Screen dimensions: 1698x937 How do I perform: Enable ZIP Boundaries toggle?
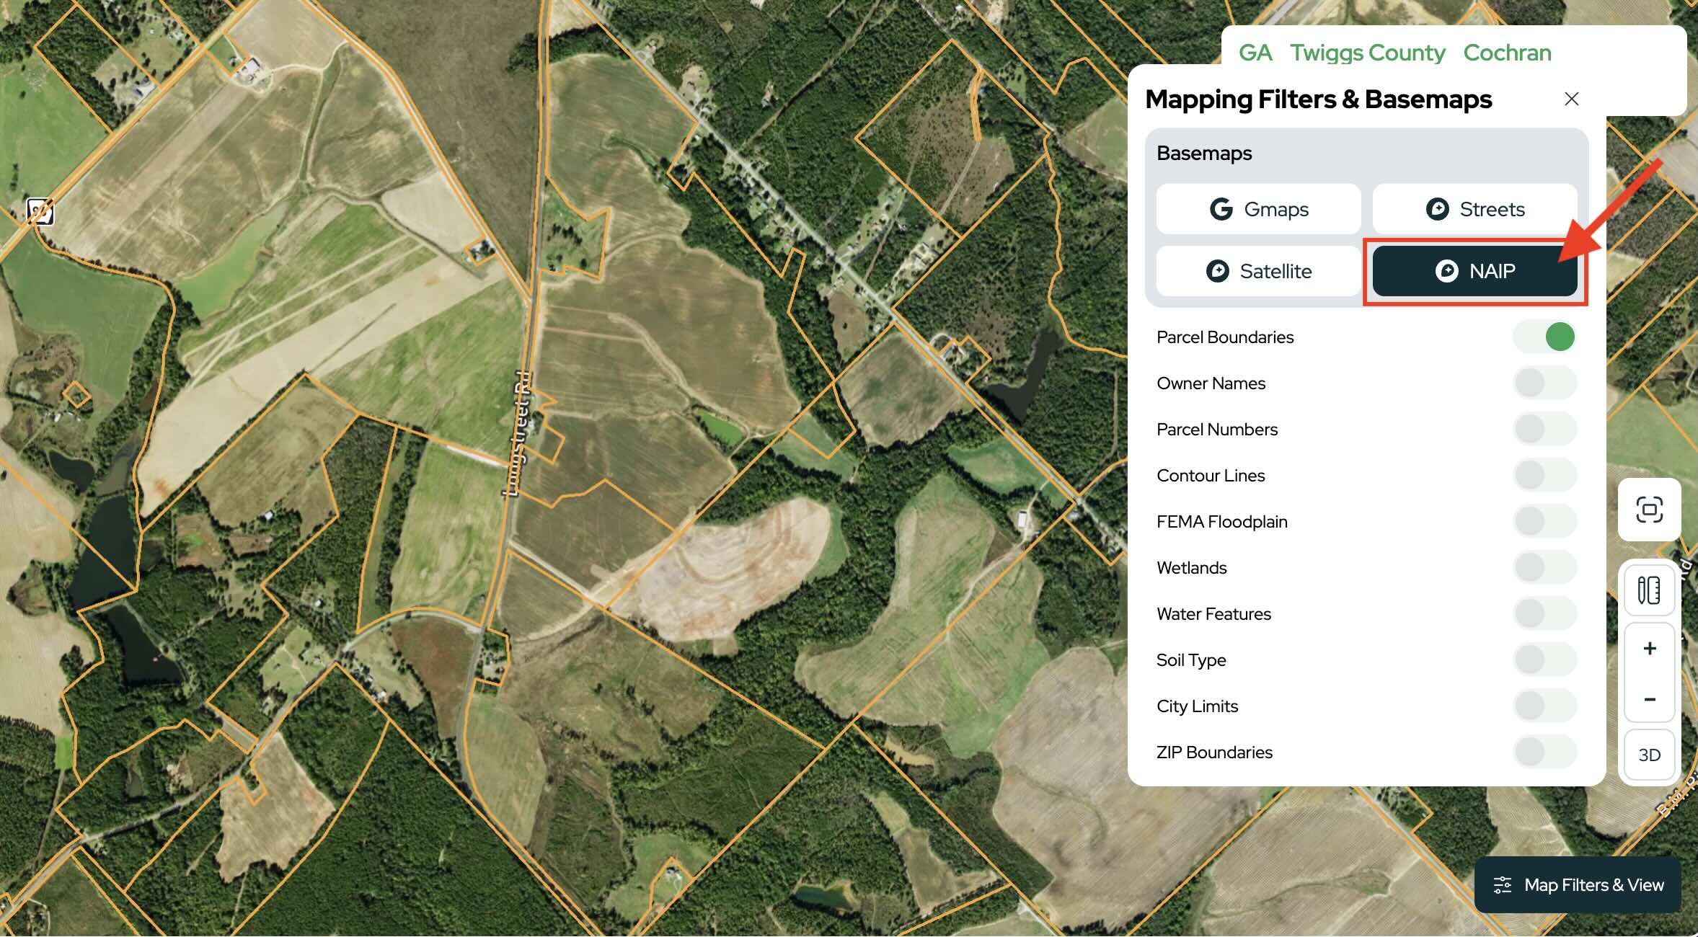pos(1545,752)
